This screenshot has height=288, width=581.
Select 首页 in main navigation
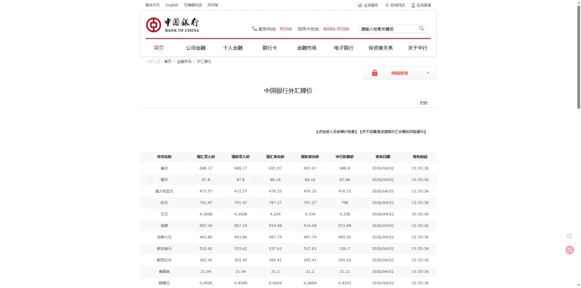click(159, 48)
